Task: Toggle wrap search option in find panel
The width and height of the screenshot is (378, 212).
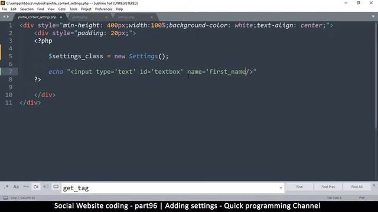Action: click(36, 187)
